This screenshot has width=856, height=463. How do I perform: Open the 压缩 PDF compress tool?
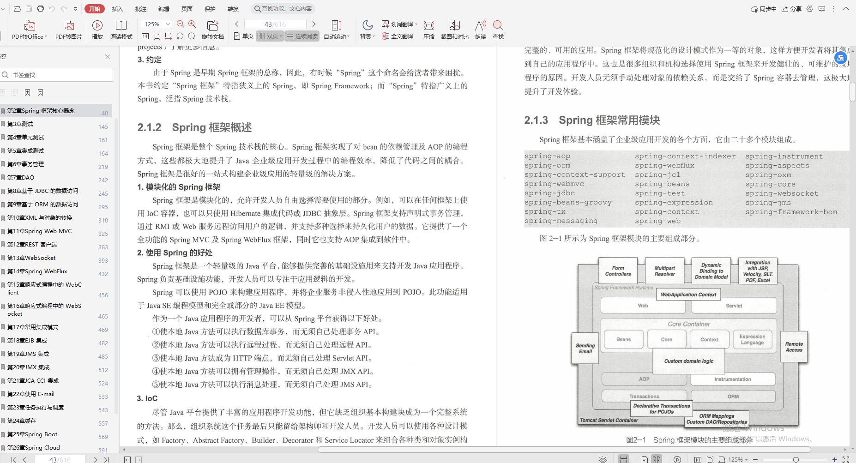(428, 29)
